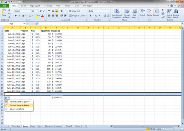184x131 pixels.
Task: Switch to Page Break Preview in status bar
Action: [154, 129]
